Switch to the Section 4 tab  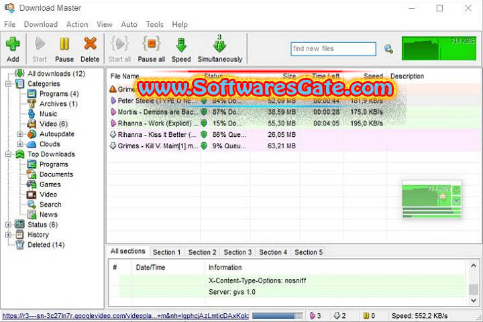click(x=273, y=252)
